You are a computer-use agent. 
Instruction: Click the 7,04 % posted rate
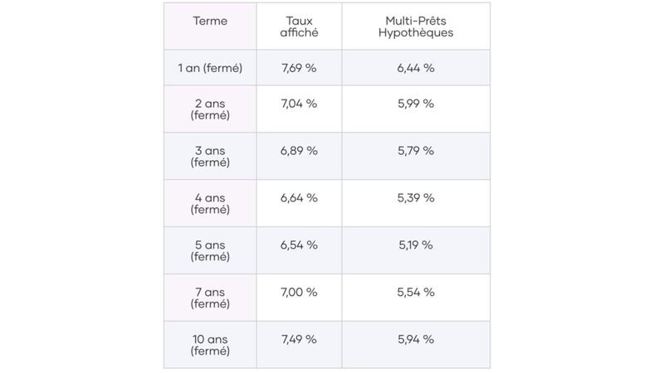pos(299,104)
